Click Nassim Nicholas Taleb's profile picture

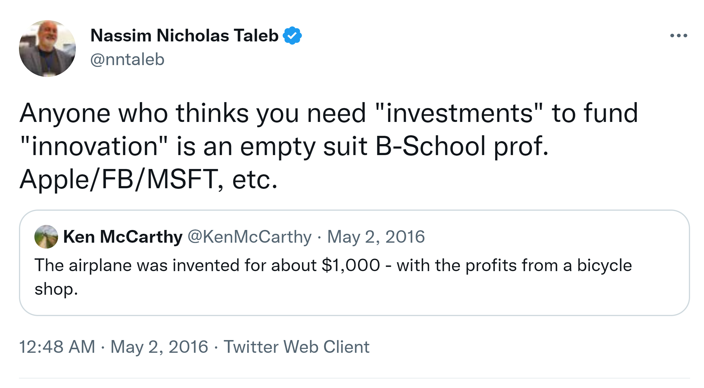(47, 49)
